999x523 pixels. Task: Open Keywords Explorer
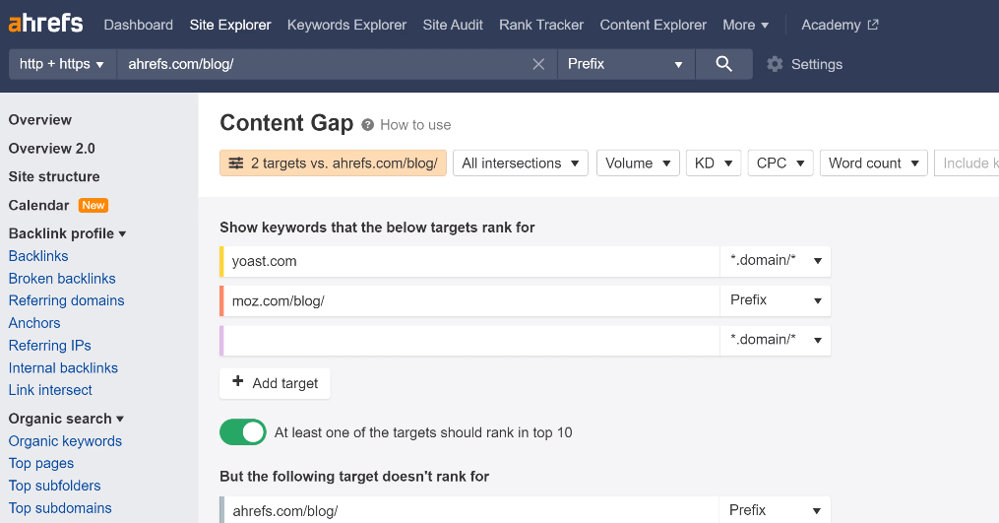pos(346,25)
